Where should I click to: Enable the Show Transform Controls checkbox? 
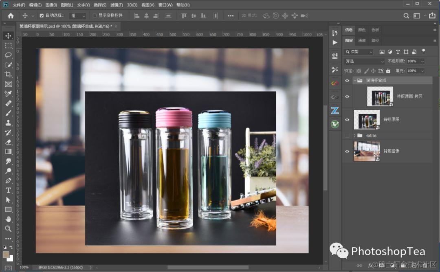(95, 15)
